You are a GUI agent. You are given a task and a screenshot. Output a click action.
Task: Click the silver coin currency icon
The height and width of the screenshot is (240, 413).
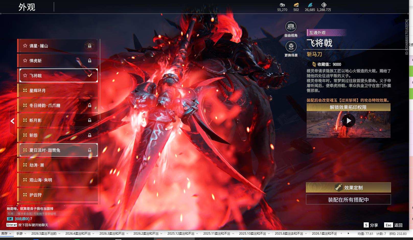pyautogui.click(x=282, y=5)
